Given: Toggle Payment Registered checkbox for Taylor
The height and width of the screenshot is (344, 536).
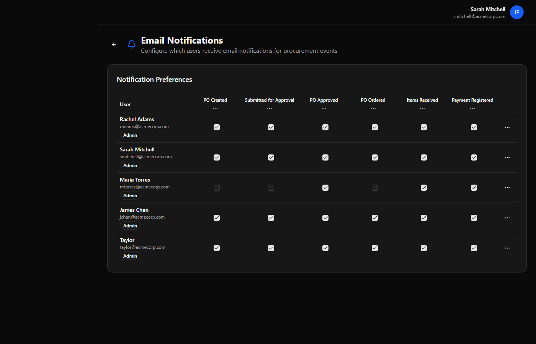Looking at the screenshot, I should point(474,248).
